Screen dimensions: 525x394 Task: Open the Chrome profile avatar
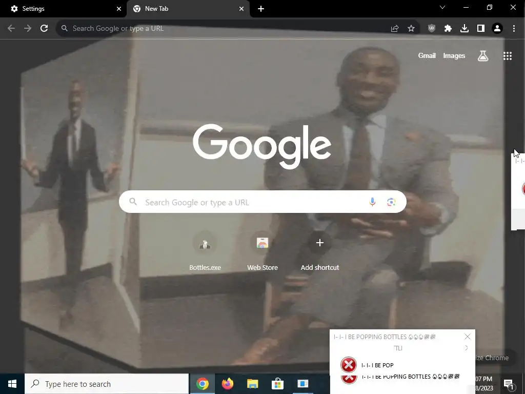point(497,29)
